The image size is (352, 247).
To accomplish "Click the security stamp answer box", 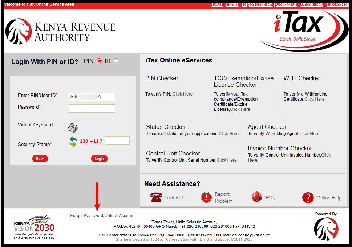I will coord(117,140).
